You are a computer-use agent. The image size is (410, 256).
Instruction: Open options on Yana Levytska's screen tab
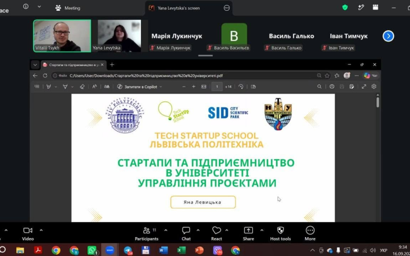pyautogui.click(x=227, y=8)
